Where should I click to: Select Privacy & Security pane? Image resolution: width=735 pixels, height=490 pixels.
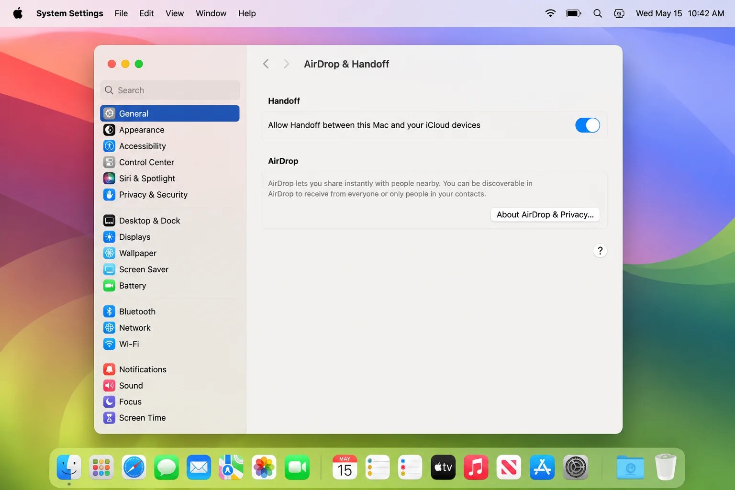point(169,195)
